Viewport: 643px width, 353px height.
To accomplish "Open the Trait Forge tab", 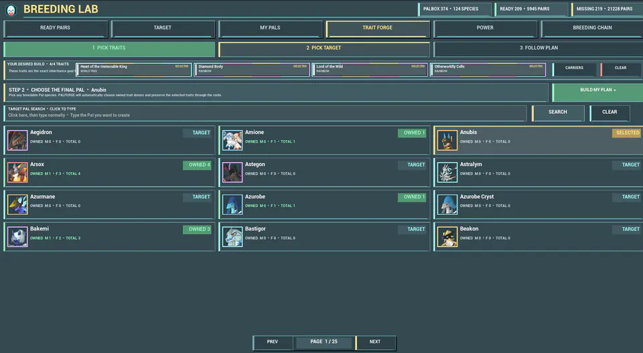I will point(378,28).
